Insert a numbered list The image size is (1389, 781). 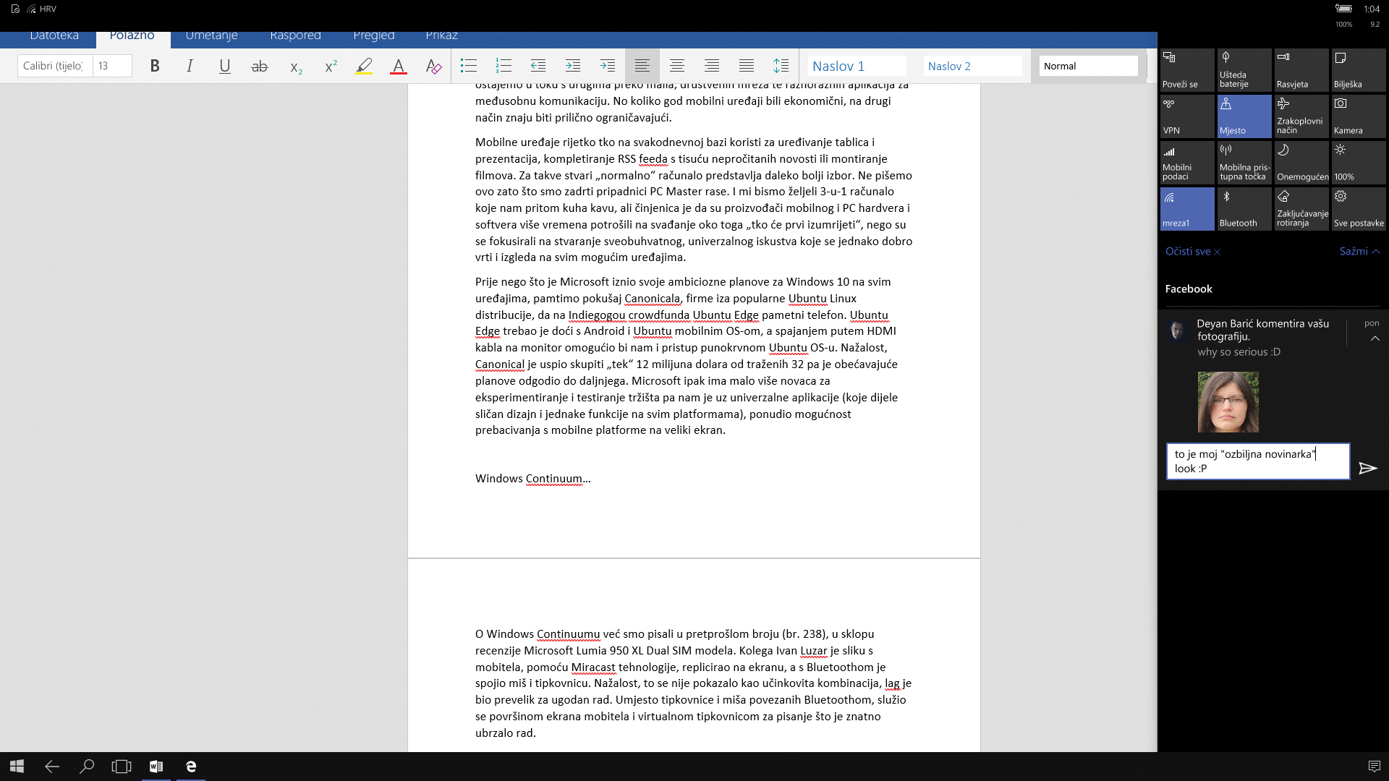click(x=503, y=66)
